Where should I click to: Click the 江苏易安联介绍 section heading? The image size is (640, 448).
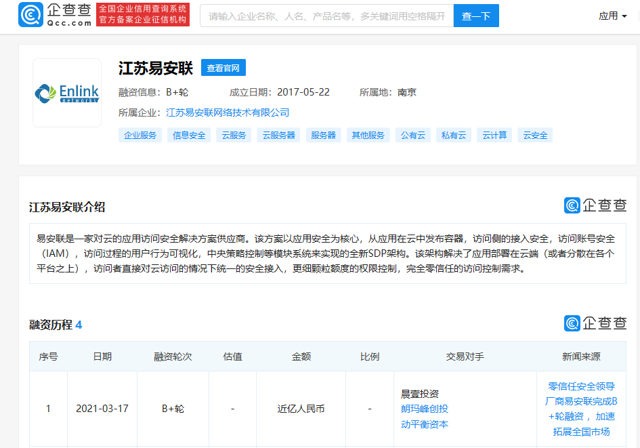pyautogui.click(x=67, y=207)
